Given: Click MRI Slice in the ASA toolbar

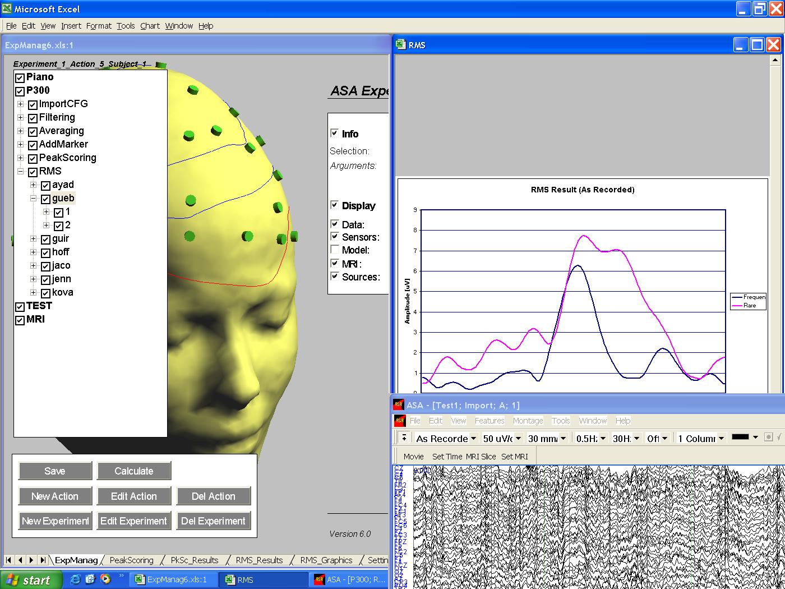Looking at the screenshot, I should coord(481,457).
